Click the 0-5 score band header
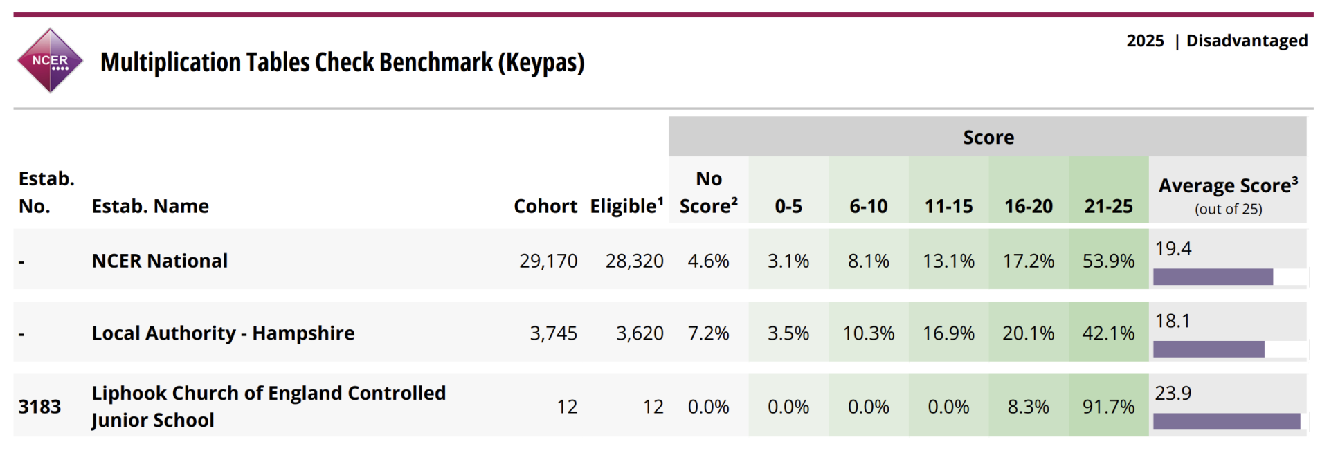Image resolution: width=1329 pixels, height=462 pixels. click(x=788, y=206)
